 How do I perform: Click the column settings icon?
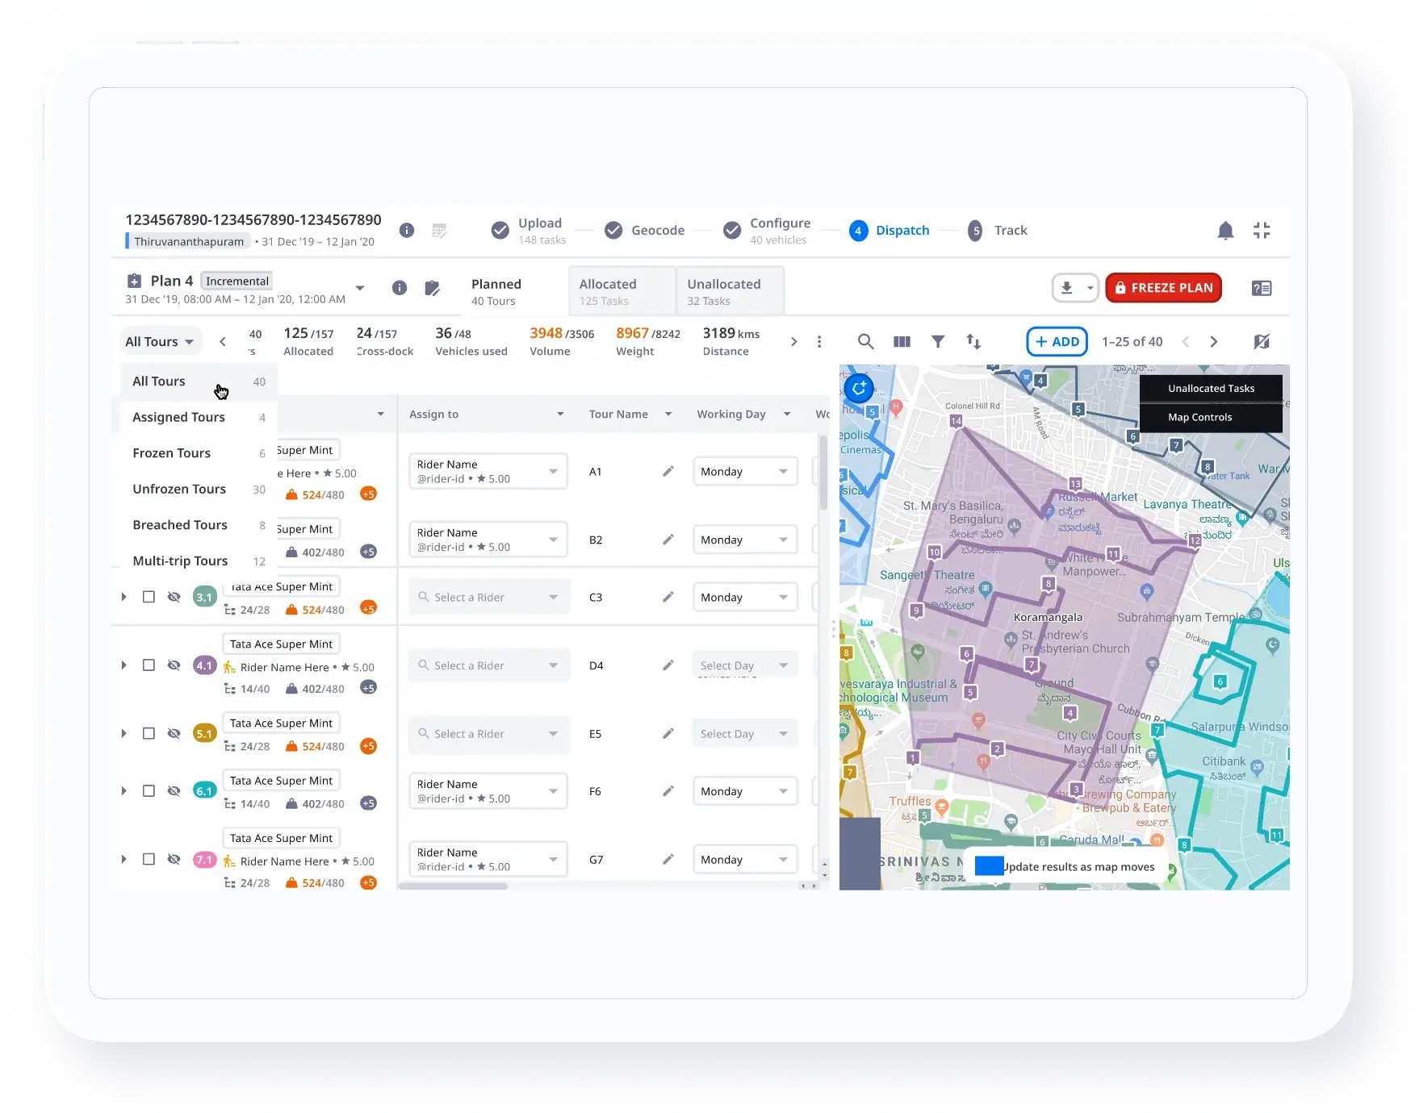point(902,341)
